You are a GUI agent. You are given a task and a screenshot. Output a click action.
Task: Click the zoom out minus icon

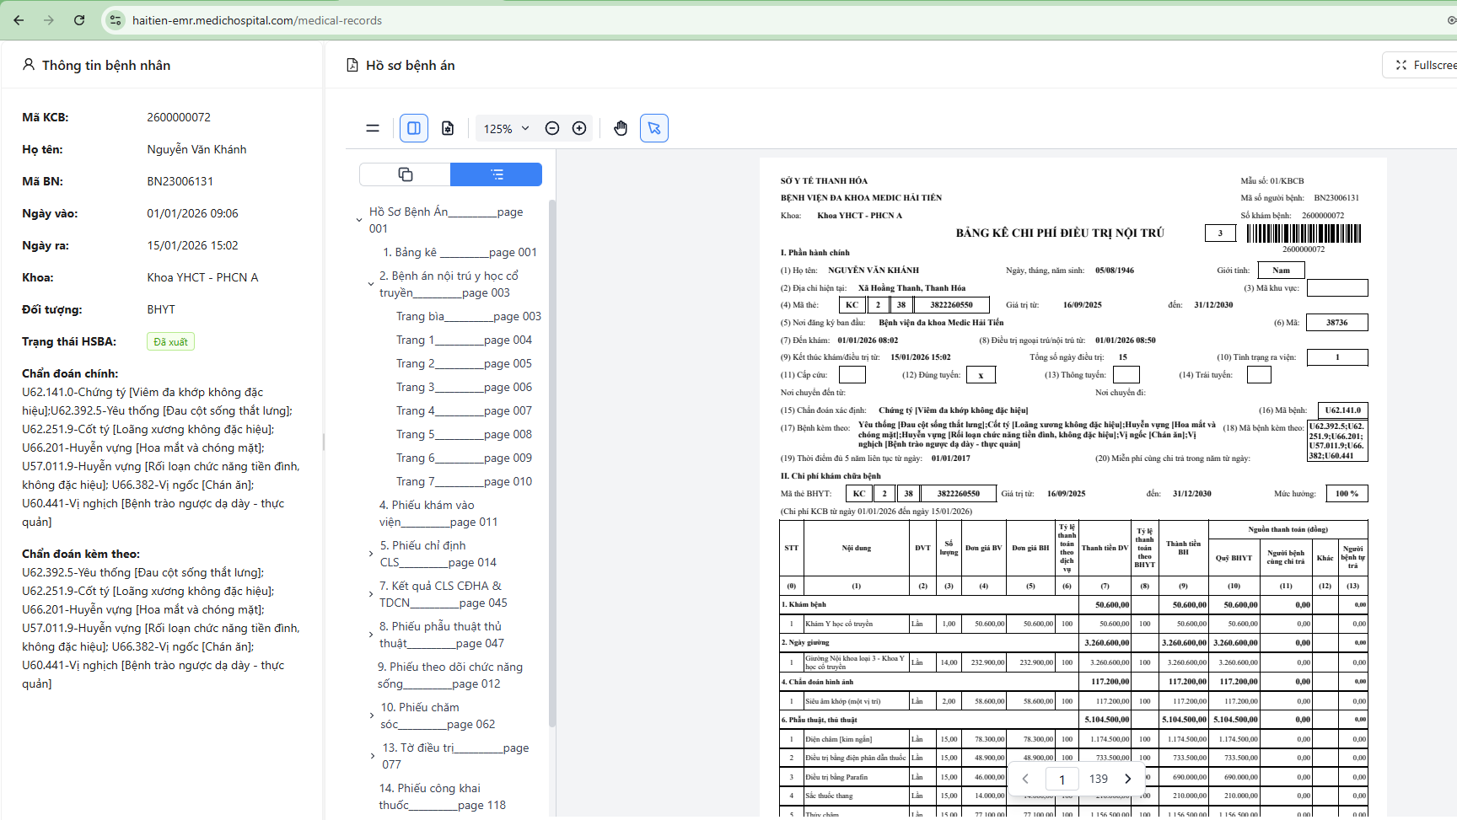552,128
